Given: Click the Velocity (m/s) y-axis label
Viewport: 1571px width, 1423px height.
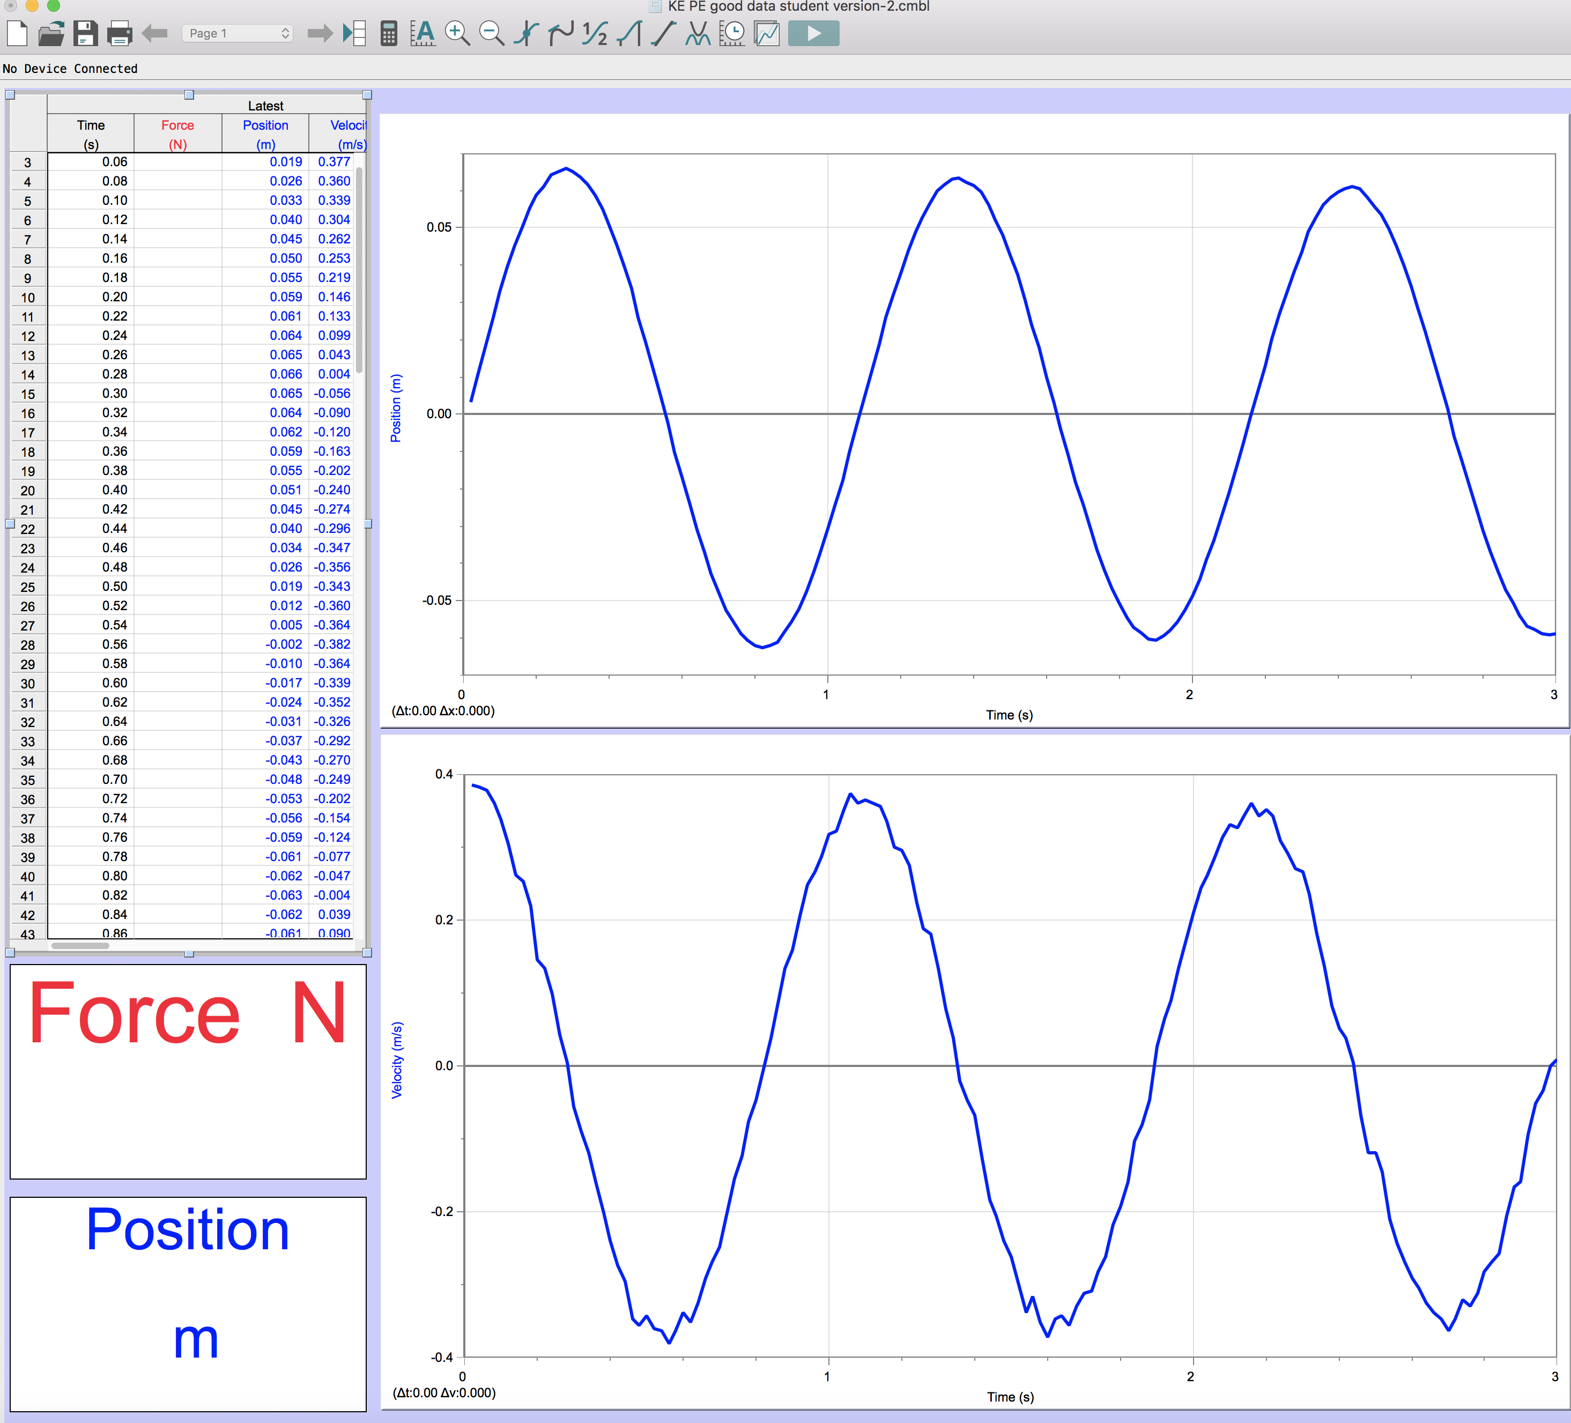Looking at the screenshot, I should (397, 1060).
